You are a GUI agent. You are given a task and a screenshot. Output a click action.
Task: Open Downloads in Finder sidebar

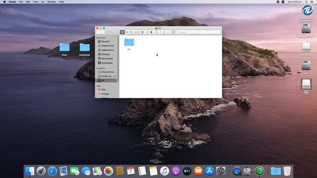coord(106,63)
